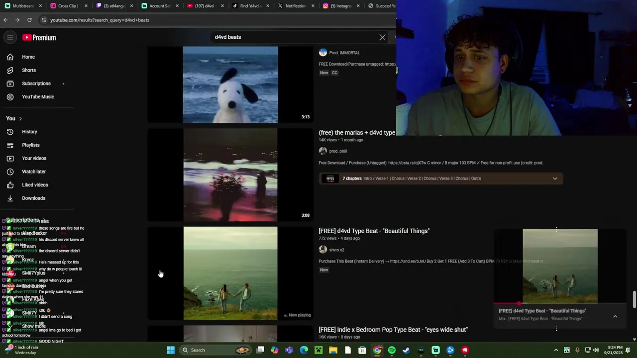Seek on the miniplayer red progress bar
Viewport: 637px width, 358px height.
[x=560, y=303]
